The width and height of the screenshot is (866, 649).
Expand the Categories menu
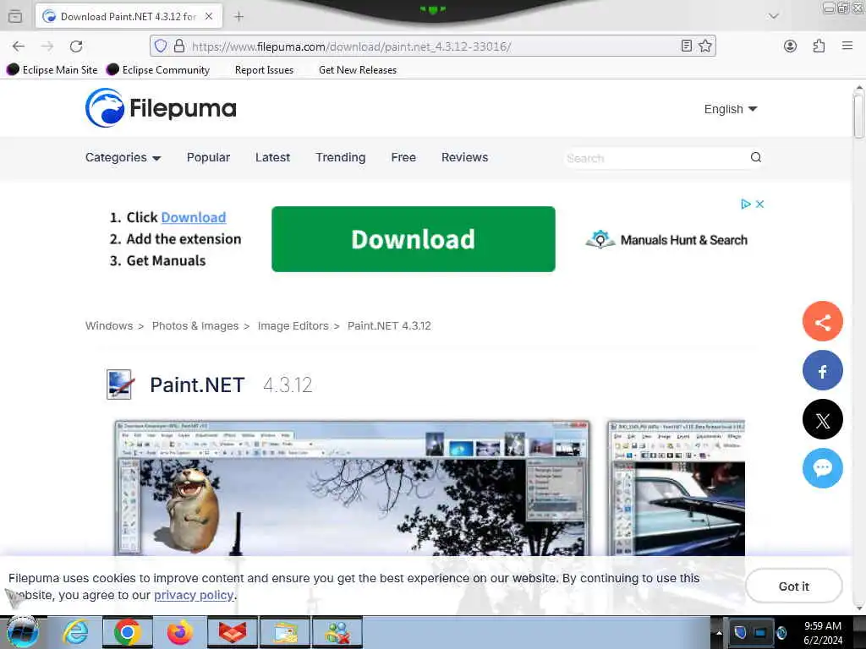click(123, 157)
